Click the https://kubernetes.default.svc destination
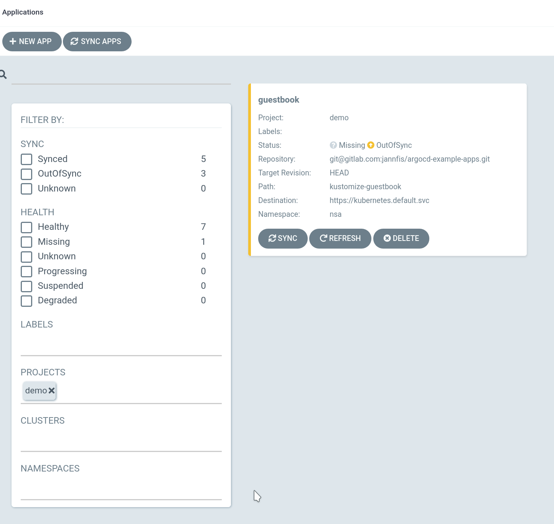 379,200
